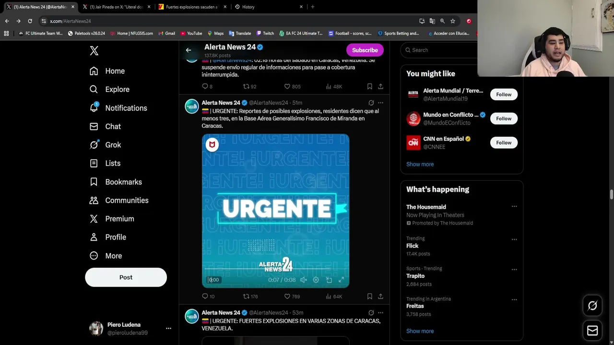
Task: Open video settings gear
Action: (316, 280)
